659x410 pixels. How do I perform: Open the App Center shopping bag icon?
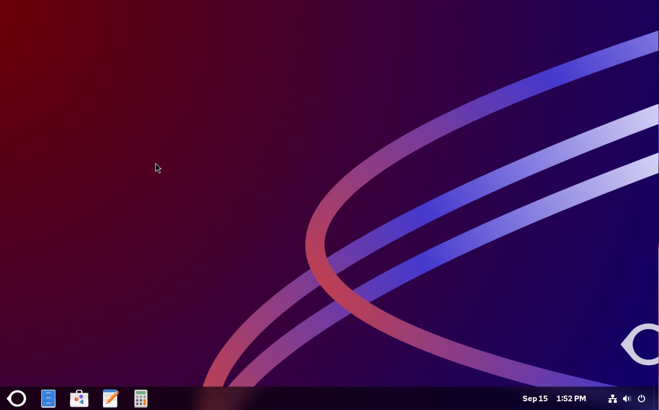(x=79, y=399)
